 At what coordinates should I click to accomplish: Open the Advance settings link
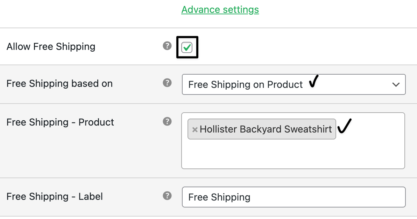[220, 9]
